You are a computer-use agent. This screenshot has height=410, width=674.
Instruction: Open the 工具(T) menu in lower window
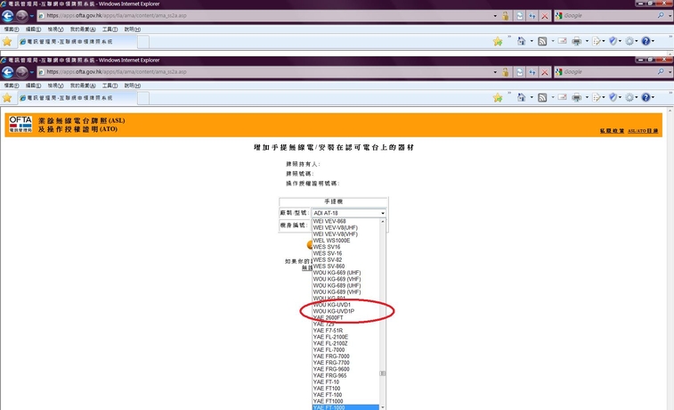111,84
